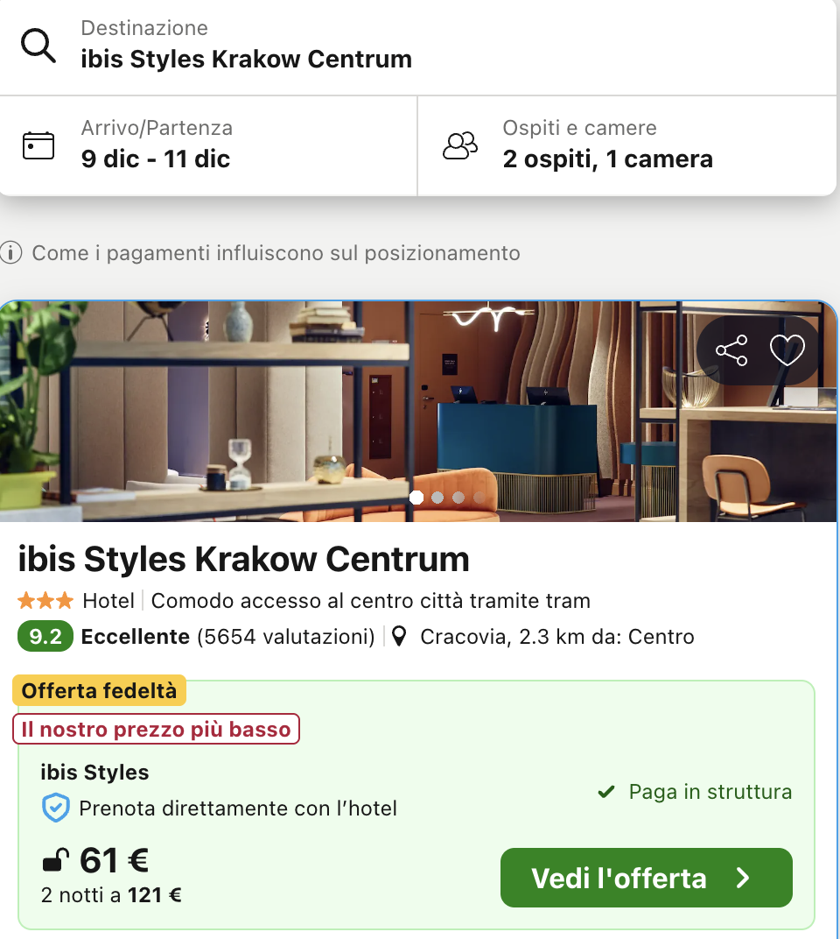Click the share icon on photo

pos(731,351)
